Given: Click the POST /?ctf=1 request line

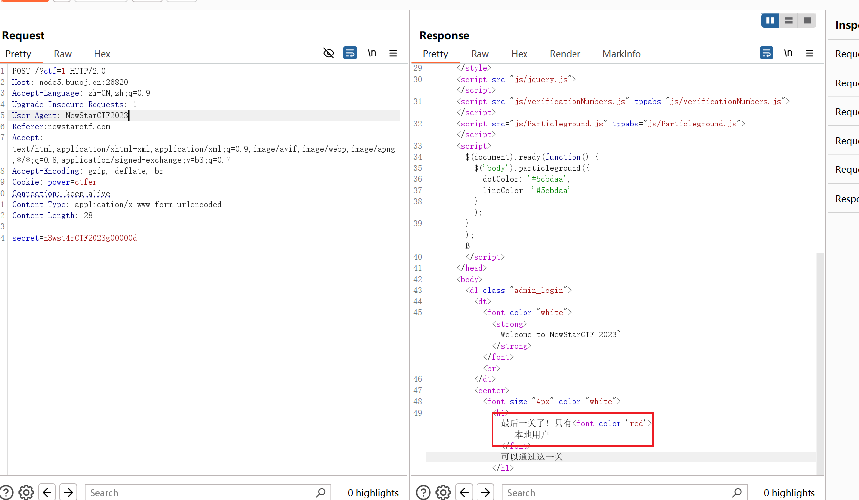Looking at the screenshot, I should [x=59, y=71].
